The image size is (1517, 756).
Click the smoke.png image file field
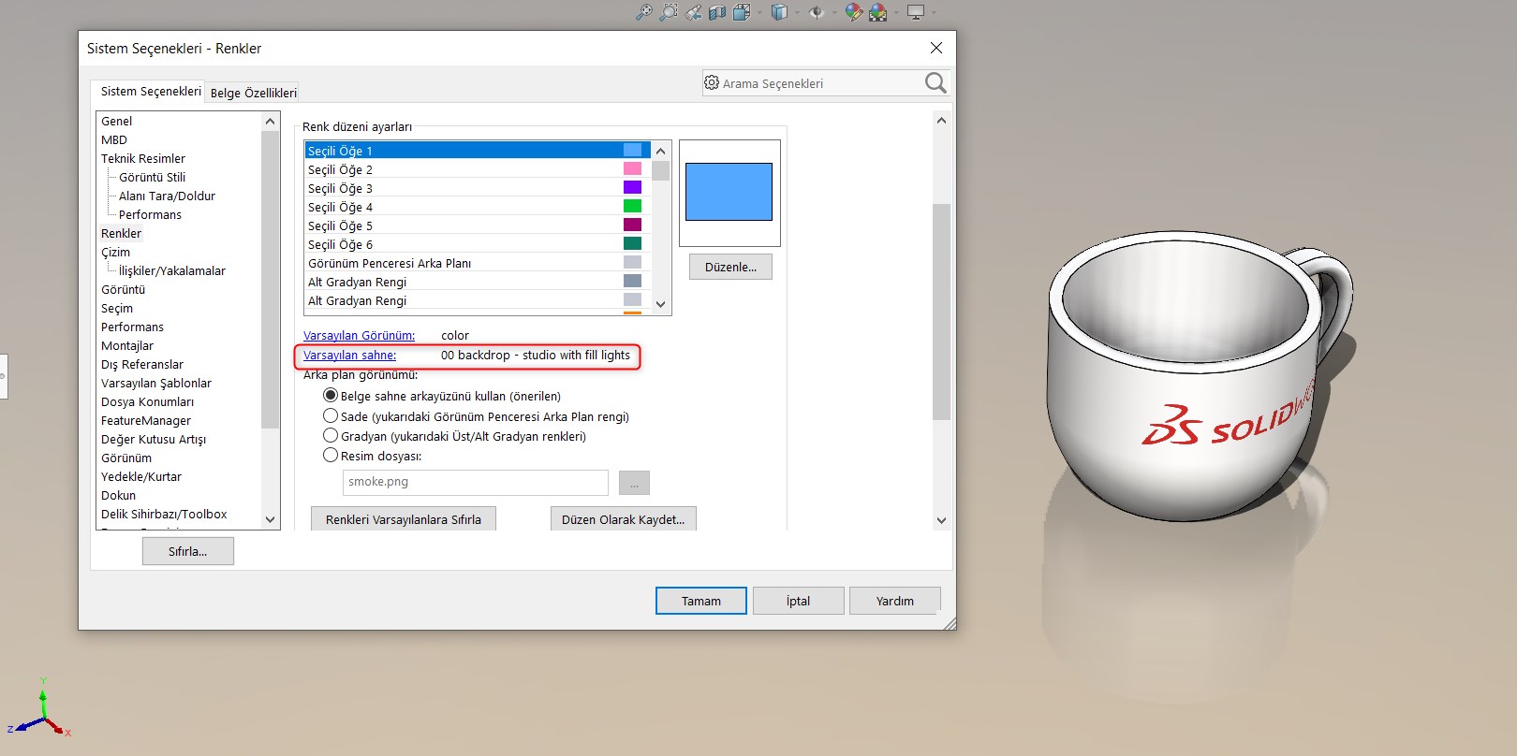pyautogui.click(x=476, y=482)
